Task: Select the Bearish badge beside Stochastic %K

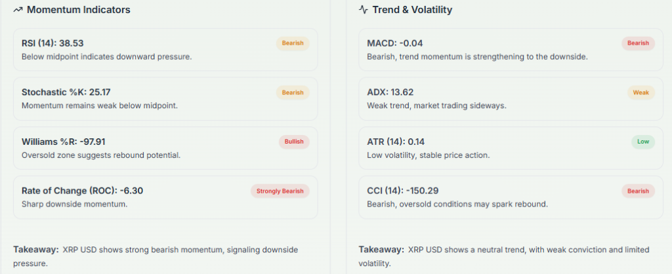Action: pos(293,92)
